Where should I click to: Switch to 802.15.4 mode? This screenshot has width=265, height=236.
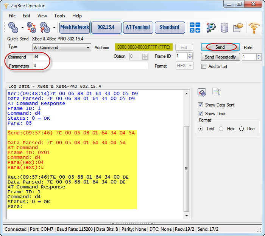106,28
